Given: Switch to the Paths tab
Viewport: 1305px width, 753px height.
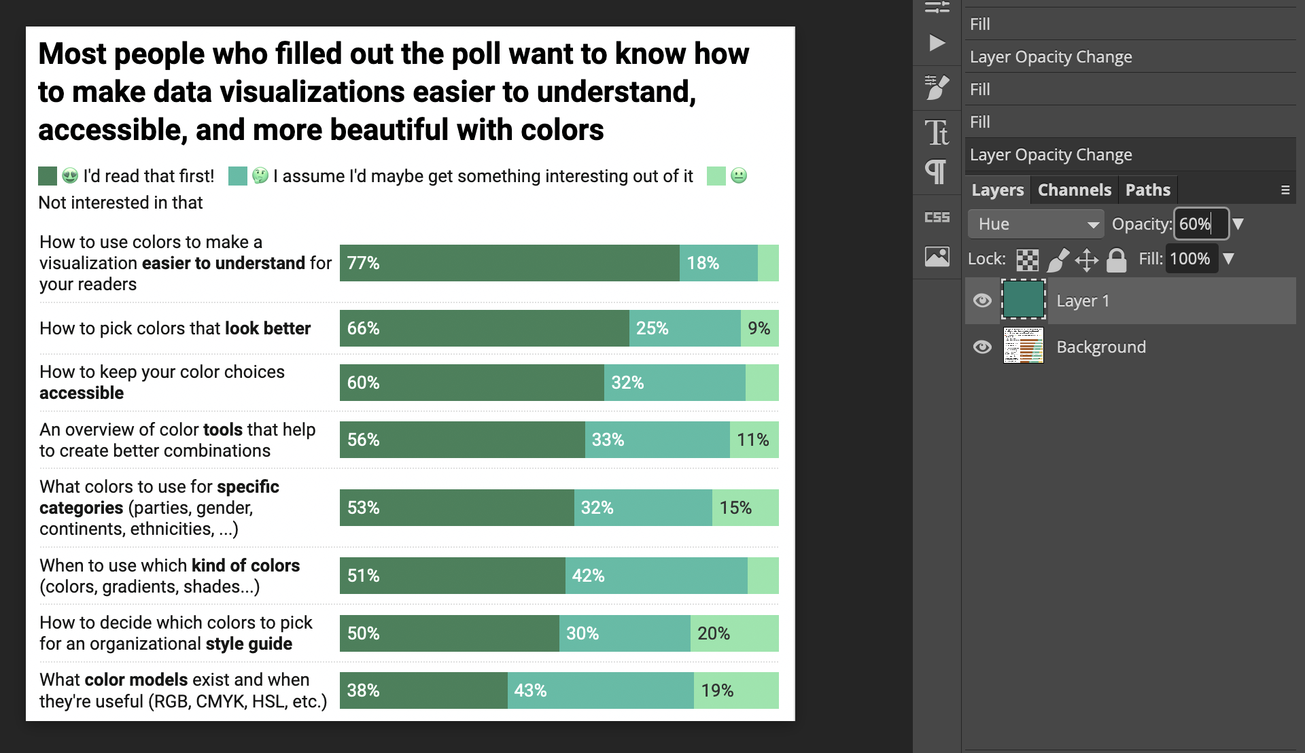Looking at the screenshot, I should click(1147, 190).
